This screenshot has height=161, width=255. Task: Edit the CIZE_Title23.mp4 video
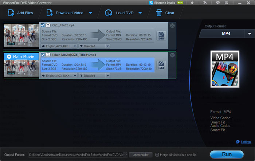click(161, 36)
